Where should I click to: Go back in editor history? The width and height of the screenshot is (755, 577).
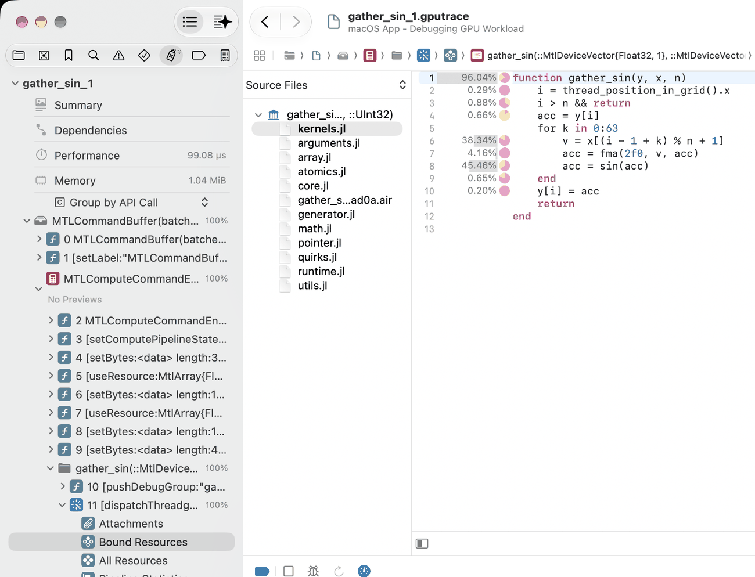click(265, 22)
